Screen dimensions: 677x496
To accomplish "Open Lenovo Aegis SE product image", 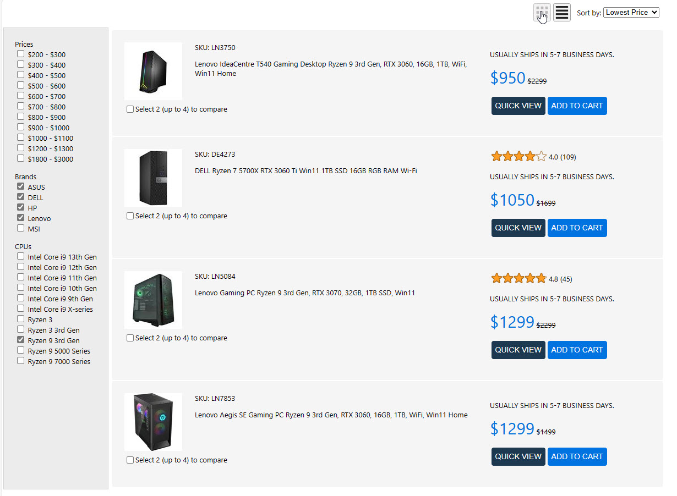I will (x=153, y=422).
